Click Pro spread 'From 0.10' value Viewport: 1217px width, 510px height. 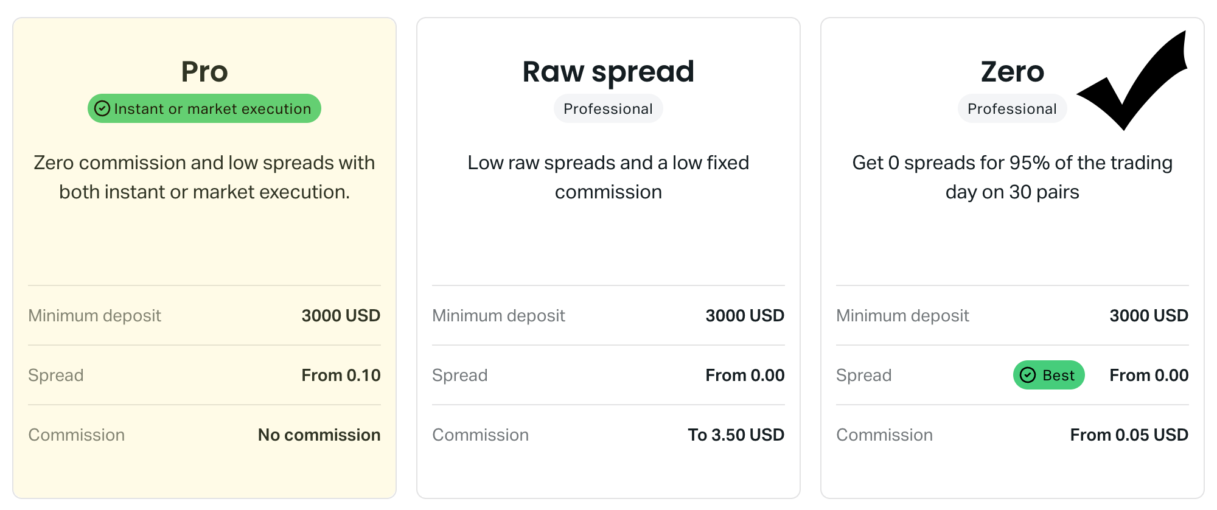(341, 375)
